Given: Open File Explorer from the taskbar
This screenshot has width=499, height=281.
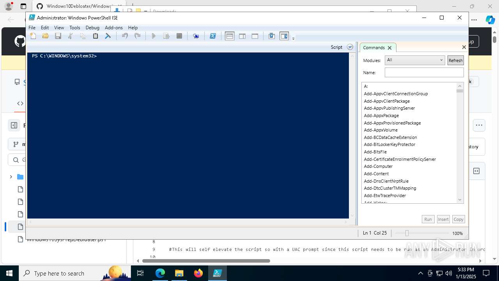Looking at the screenshot, I should 179,273.
